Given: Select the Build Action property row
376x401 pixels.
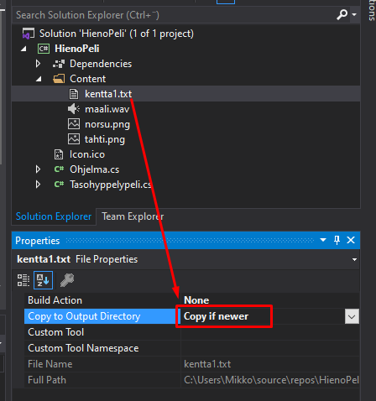Looking at the screenshot, I should point(192,300).
